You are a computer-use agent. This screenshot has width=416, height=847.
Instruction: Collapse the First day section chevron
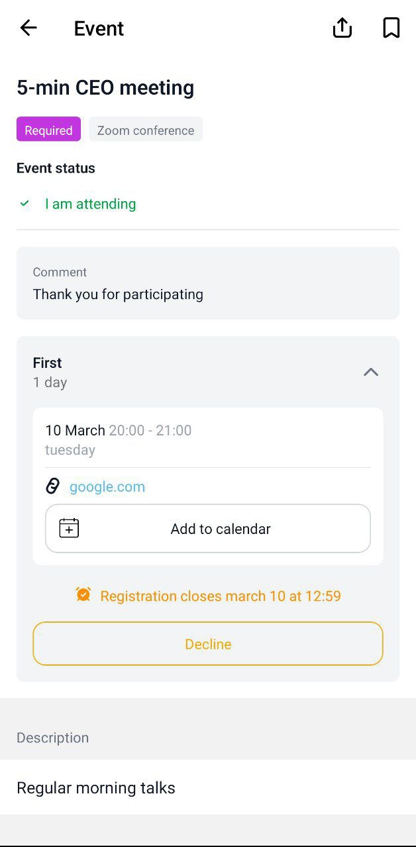point(371,372)
